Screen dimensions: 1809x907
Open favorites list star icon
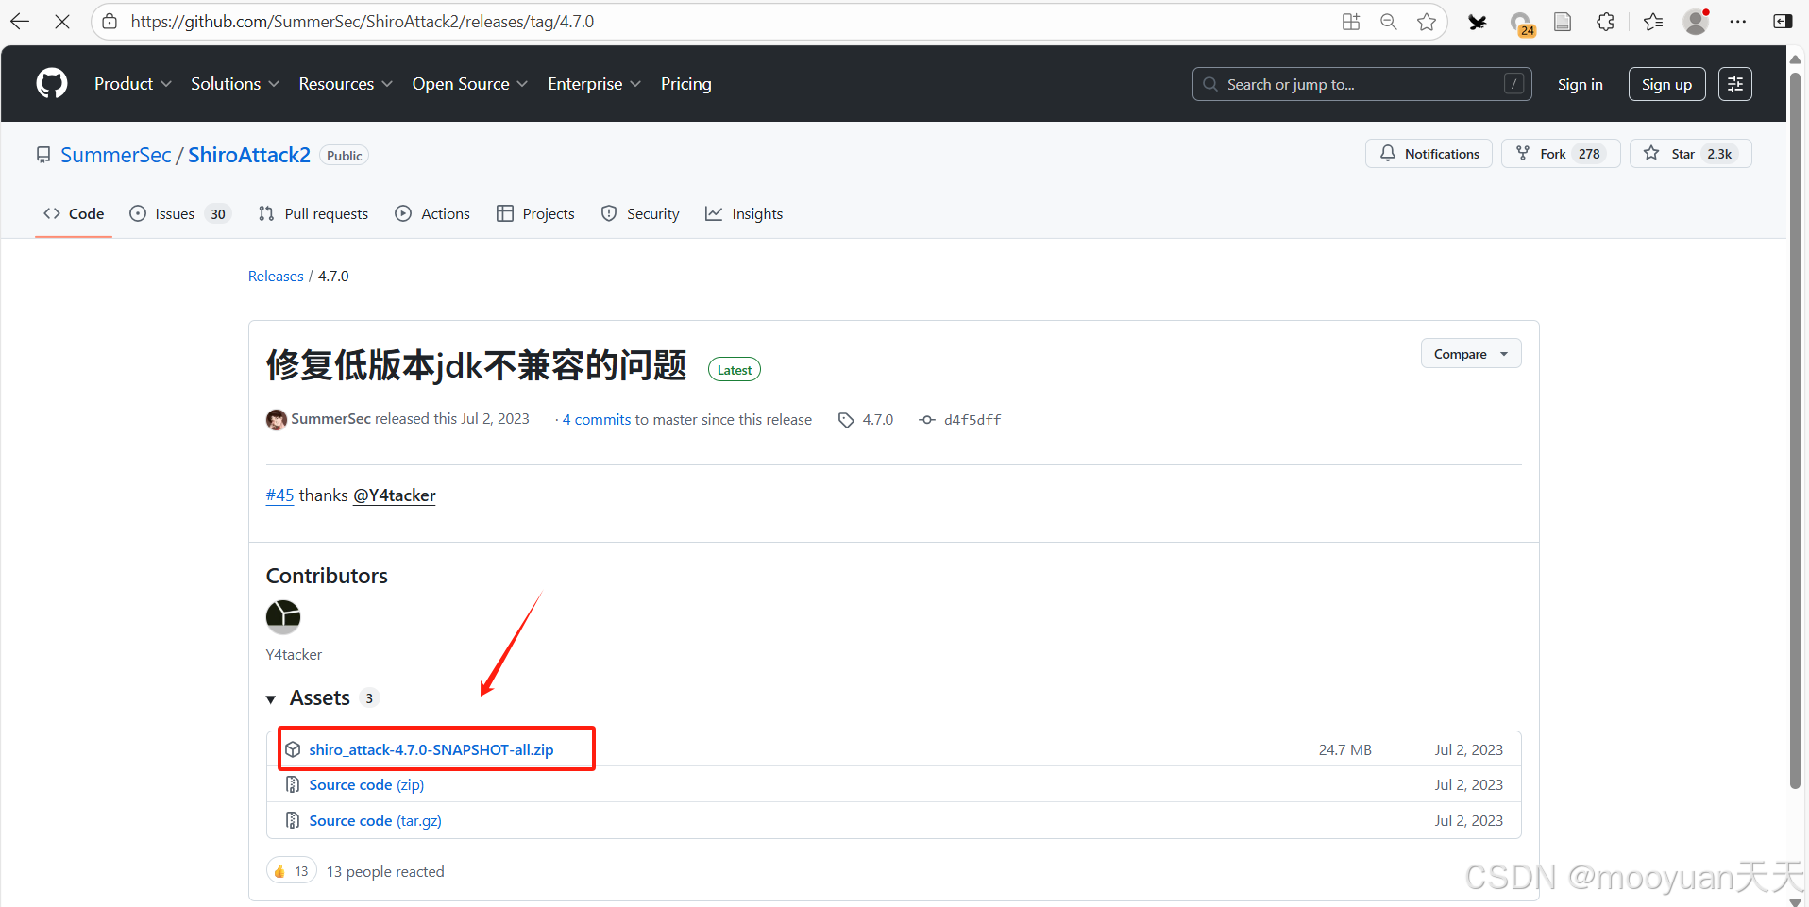pyautogui.click(x=1653, y=22)
